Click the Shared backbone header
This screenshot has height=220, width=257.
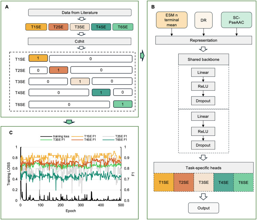[203, 59]
